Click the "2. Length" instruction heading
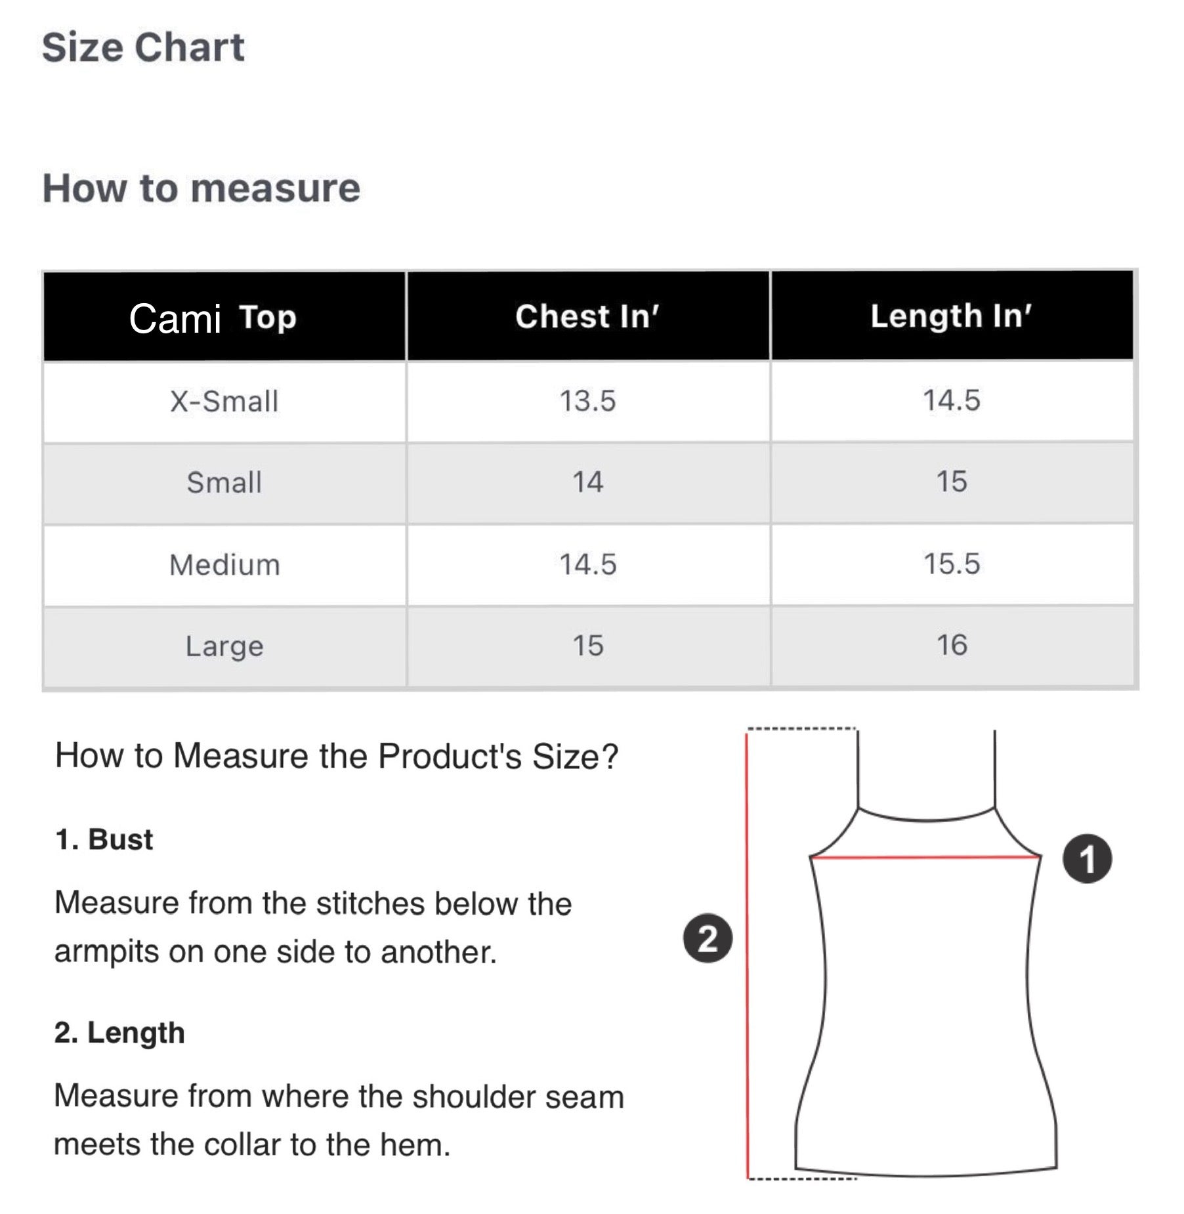 click(119, 1033)
